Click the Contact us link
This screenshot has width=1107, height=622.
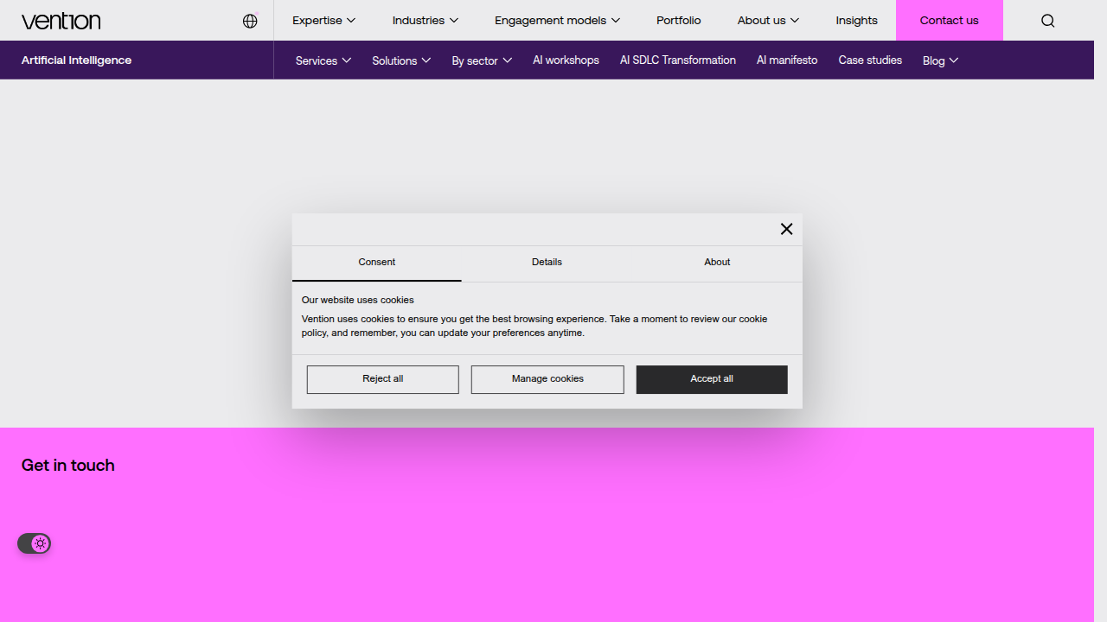click(x=950, y=21)
